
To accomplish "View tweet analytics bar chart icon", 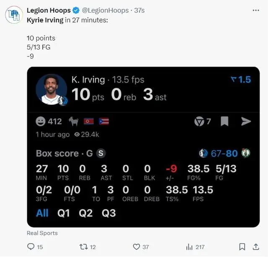I will 189,247.
